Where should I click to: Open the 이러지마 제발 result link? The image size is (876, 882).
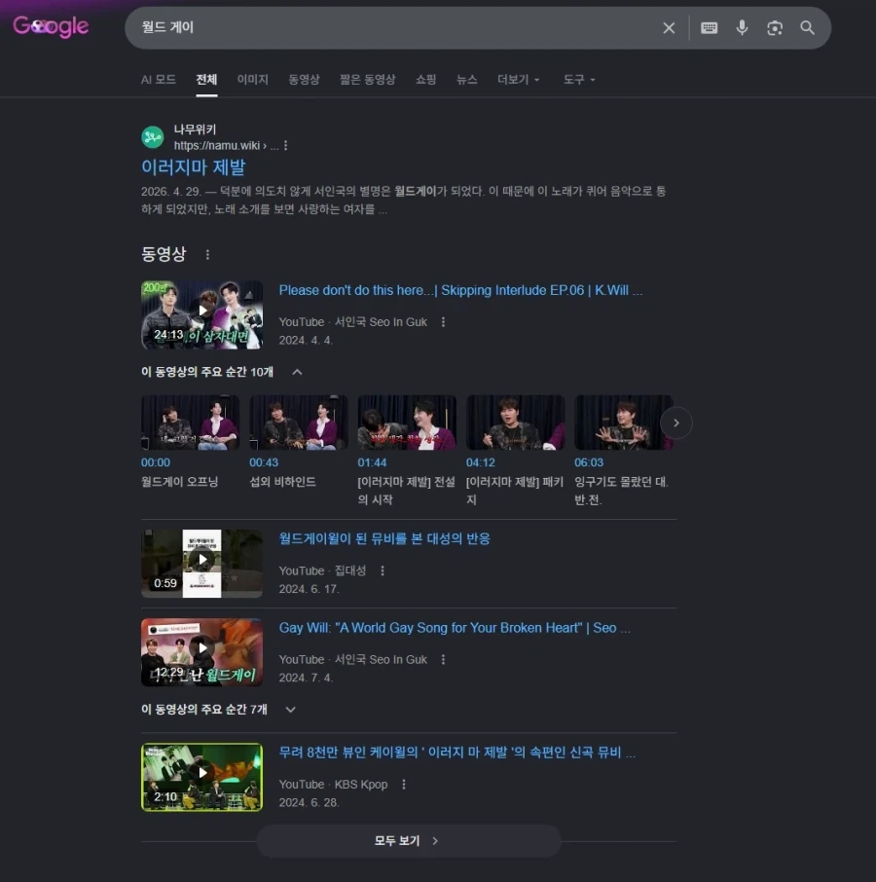[193, 167]
